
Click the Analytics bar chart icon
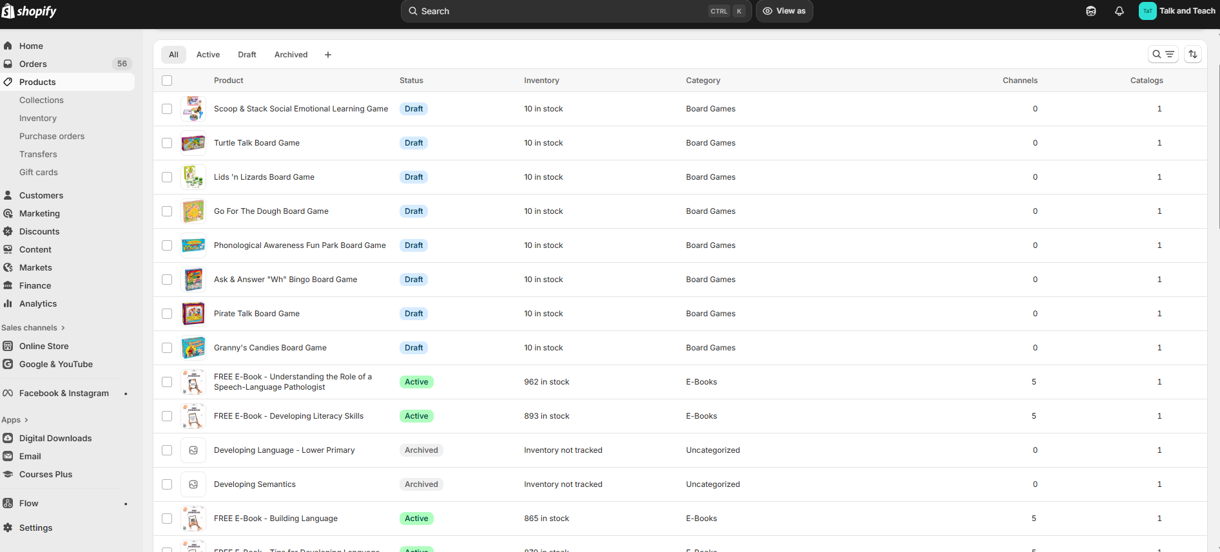tap(8, 303)
